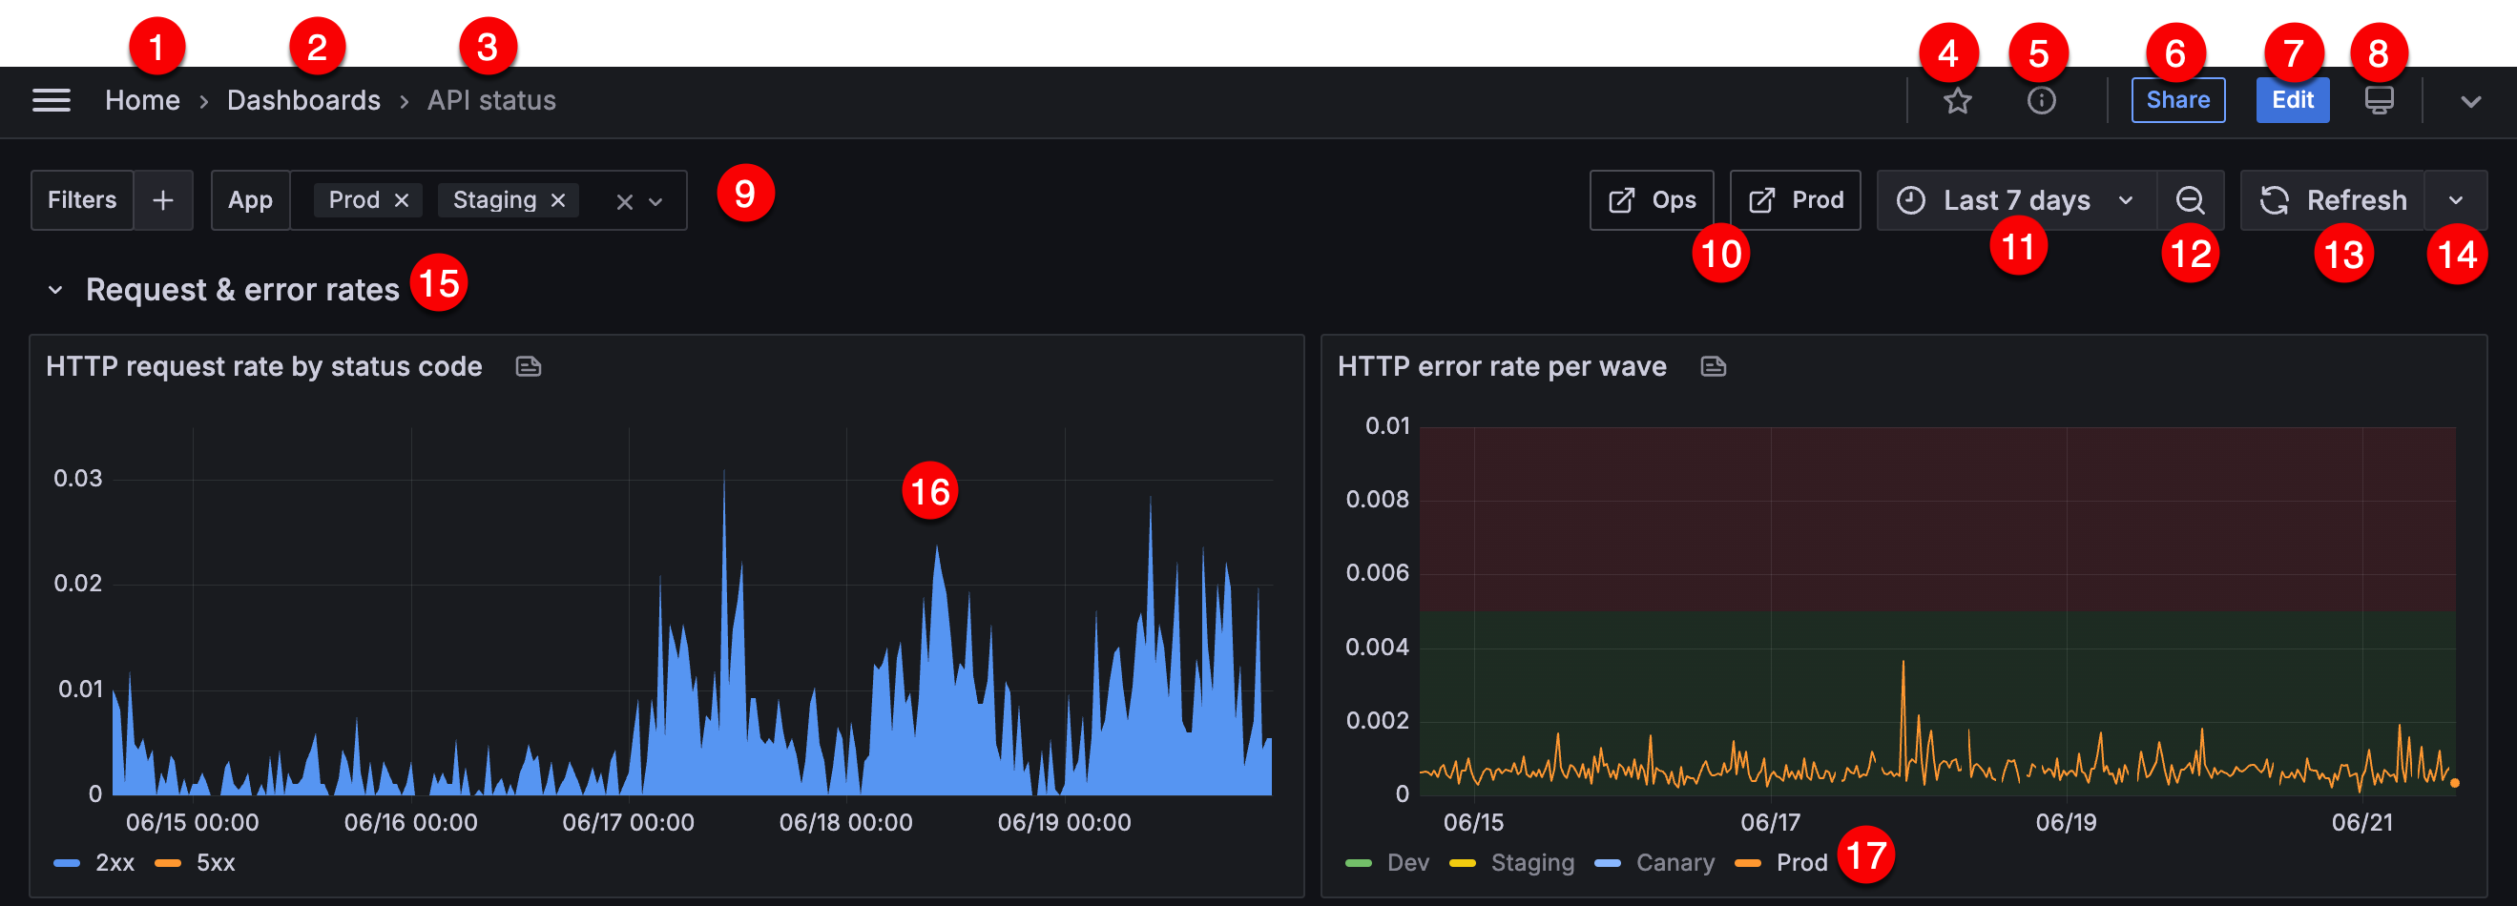
Task: Zoom out the time range with the magnifier
Action: coord(2191,200)
